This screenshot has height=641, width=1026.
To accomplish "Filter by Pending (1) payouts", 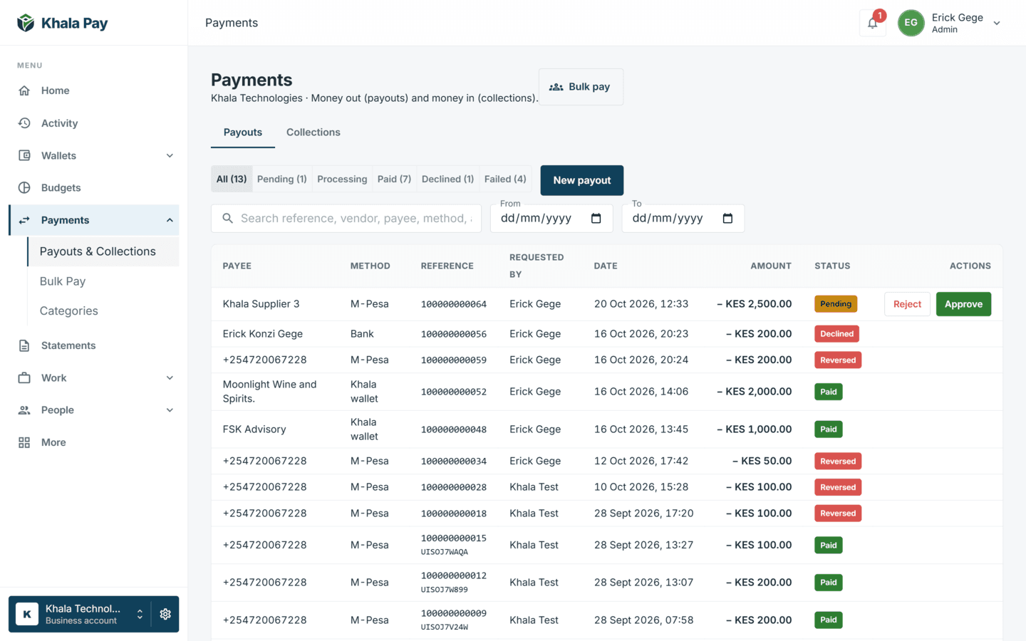I will [282, 179].
